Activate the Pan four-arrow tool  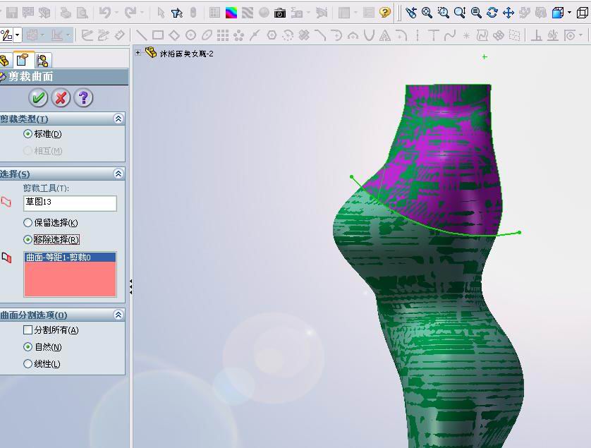tap(508, 13)
